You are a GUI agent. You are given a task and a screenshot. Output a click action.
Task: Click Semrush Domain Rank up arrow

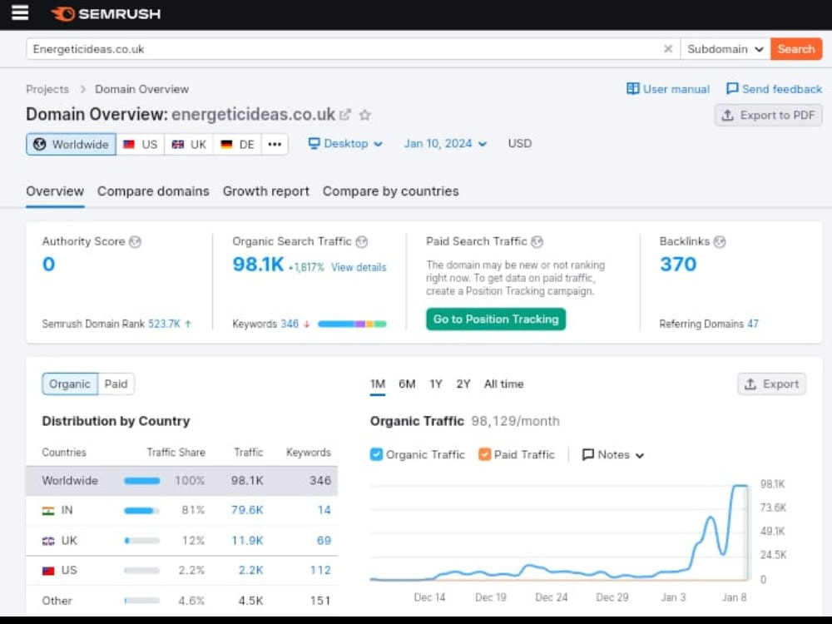coord(188,324)
